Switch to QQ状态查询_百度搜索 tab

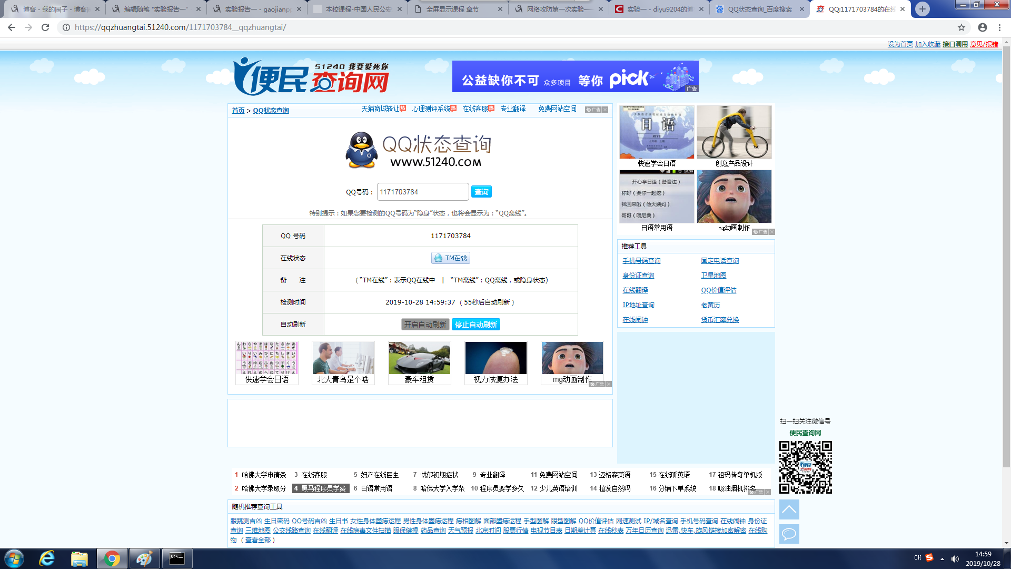(x=759, y=9)
